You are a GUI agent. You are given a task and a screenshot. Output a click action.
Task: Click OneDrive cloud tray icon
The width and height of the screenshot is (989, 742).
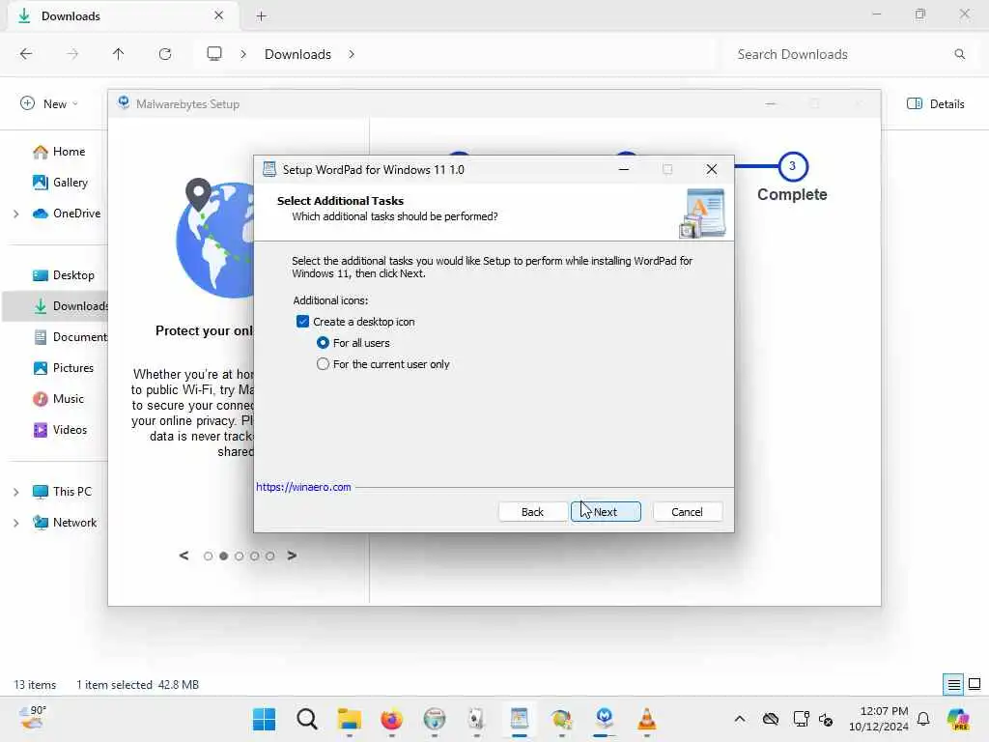(x=770, y=719)
